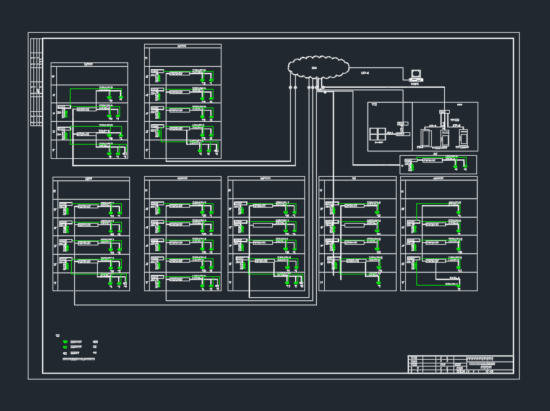Select the single-row panel below the server room box
The width and height of the screenshot is (550, 411).
439,164
